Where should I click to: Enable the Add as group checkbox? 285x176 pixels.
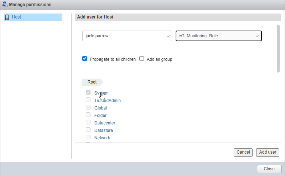[x=141, y=59]
